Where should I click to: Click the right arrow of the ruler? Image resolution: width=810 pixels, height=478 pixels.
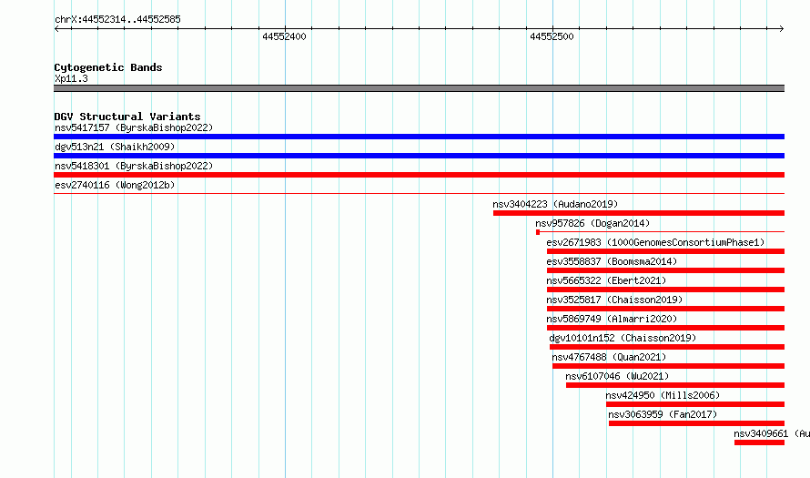point(782,28)
